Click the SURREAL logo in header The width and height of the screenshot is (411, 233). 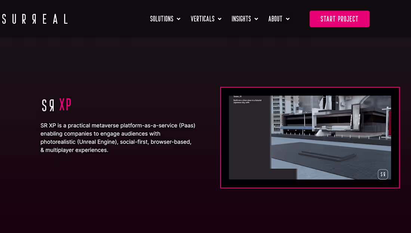[35, 19]
